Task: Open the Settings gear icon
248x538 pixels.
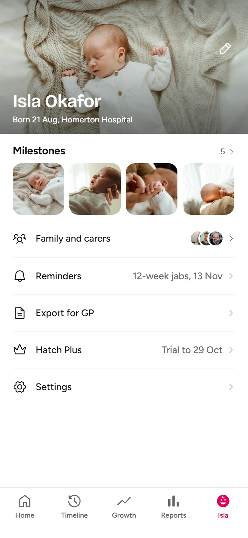Action: (x=20, y=387)
